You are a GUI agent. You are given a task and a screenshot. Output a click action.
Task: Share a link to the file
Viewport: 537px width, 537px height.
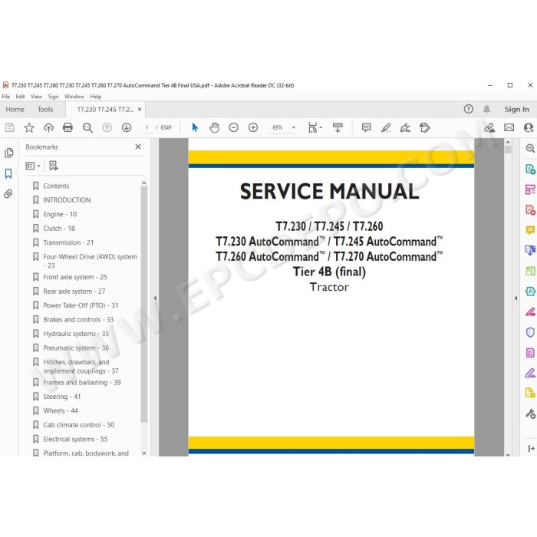pos(489,128)
